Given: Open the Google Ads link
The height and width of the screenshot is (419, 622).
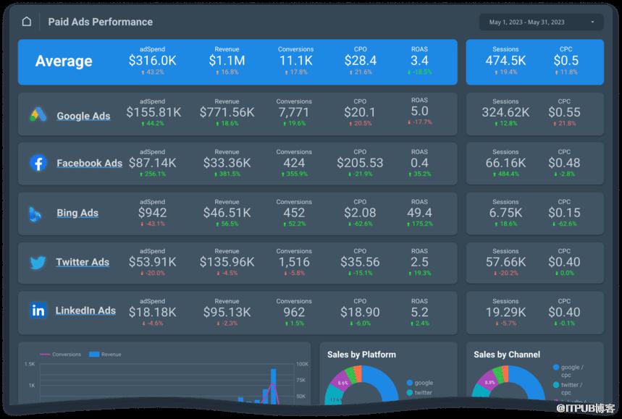Looking at the screenshot, I should [x=83, y=116].
